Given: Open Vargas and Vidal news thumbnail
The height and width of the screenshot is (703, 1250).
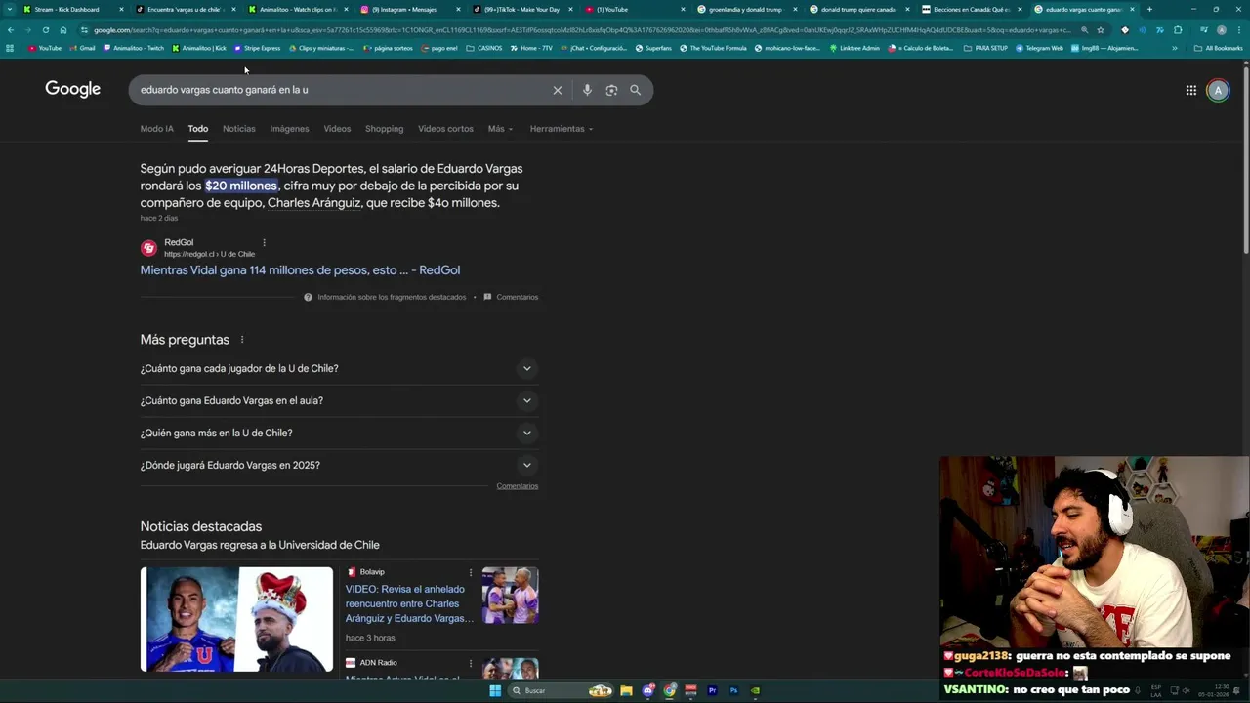Looking at the screenshot, I should pyautogui.click(x=236, y=619).
